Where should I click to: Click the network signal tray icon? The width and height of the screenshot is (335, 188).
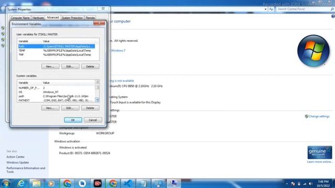[x=305, y=184]
